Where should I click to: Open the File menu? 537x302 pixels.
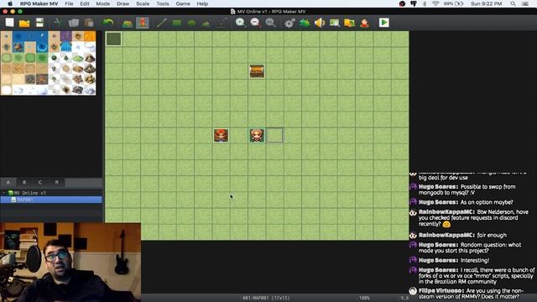tap(69, 3)
